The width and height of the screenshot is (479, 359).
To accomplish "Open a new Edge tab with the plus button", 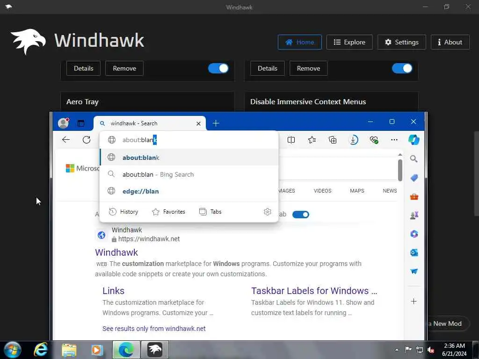I will tap(216, 123).
